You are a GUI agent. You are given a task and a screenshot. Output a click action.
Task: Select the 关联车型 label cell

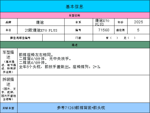[9, 108]
